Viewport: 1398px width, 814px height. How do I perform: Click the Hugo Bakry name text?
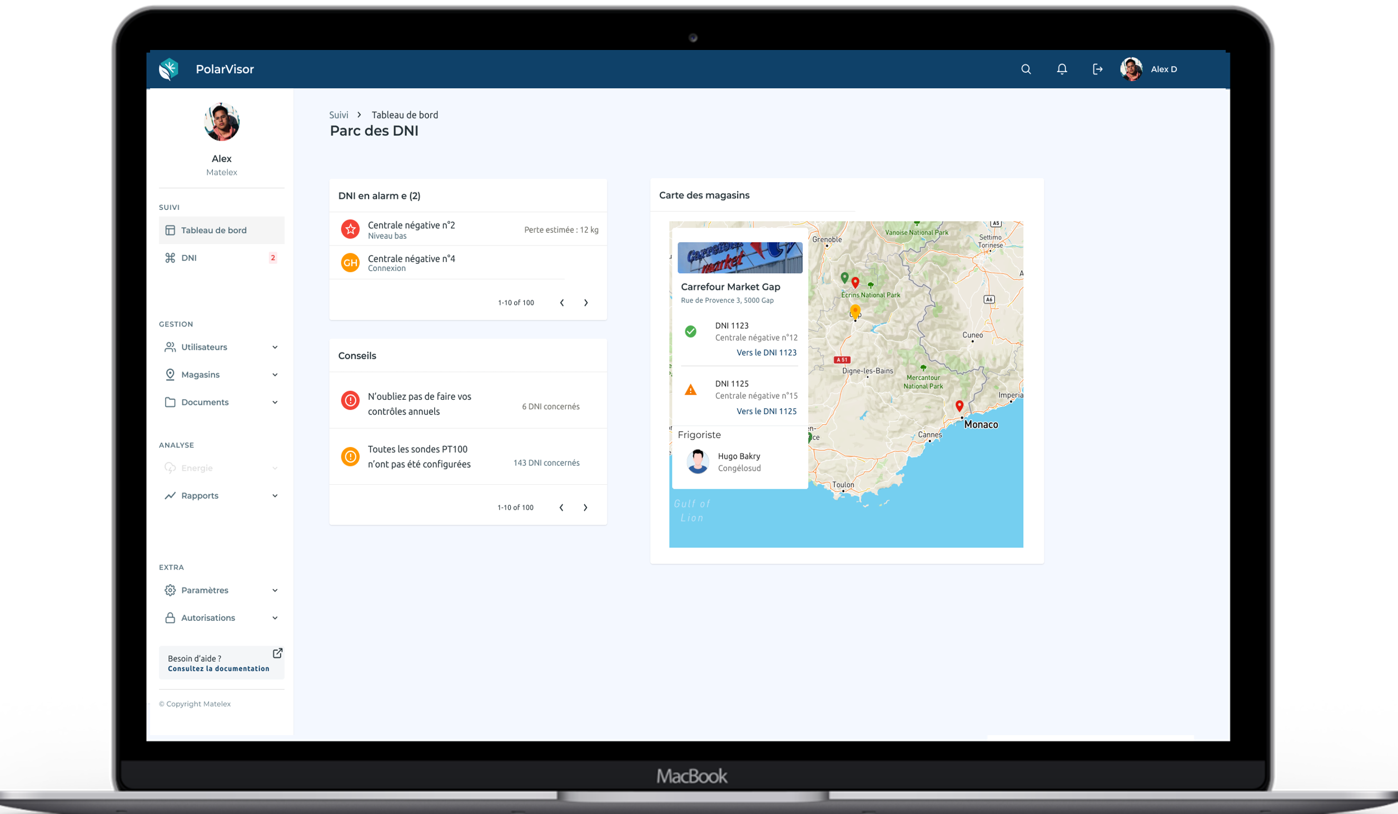point(739,456)
